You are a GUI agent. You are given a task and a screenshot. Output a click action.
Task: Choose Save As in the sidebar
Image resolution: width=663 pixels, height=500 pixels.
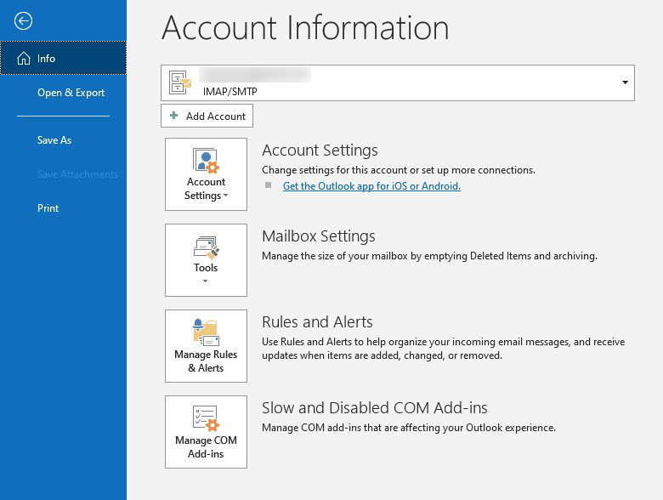tap(54, 140)
